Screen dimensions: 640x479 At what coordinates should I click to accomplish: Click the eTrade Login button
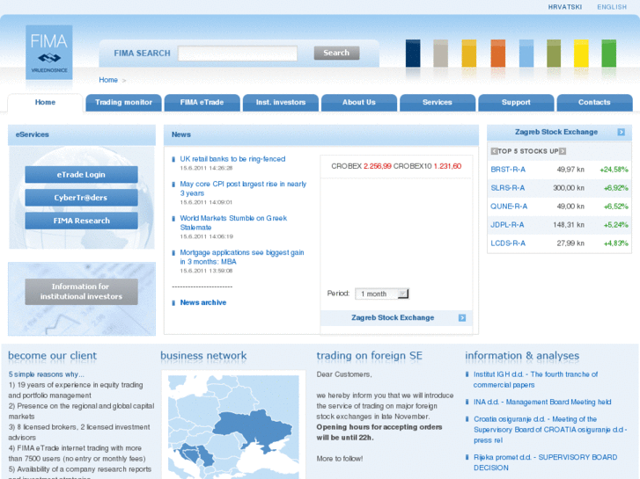click(81, 175)
